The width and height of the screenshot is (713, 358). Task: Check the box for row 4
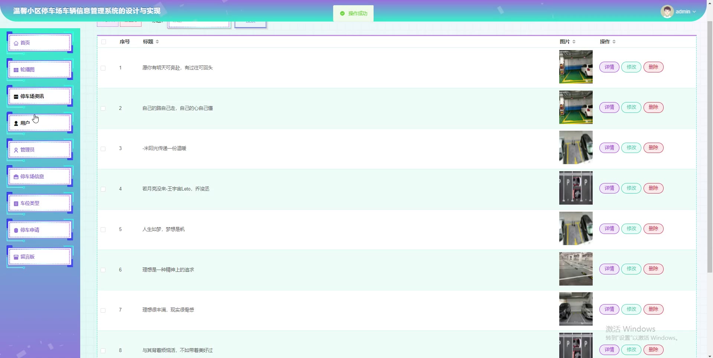(x=103, y=189)
